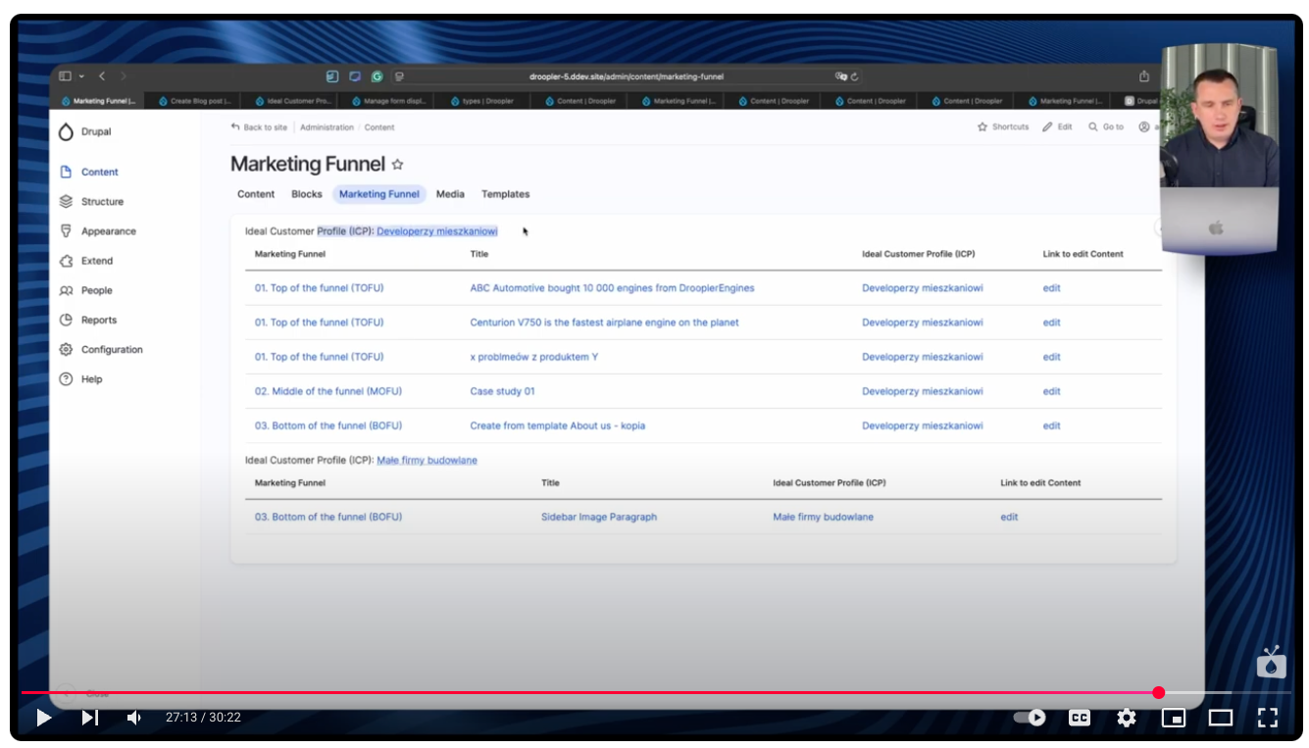Open the Shortcuts menu in the admin toolbar
The height and width of the screenshot is (748, 1309).
[1003, 127]
